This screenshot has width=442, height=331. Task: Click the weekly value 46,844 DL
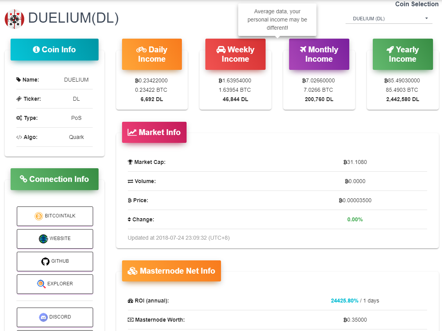pos(235,99)
